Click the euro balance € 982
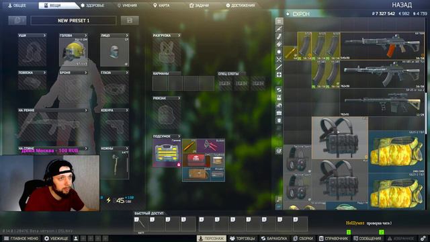The image size is (430, 242). tap(404, 13)
